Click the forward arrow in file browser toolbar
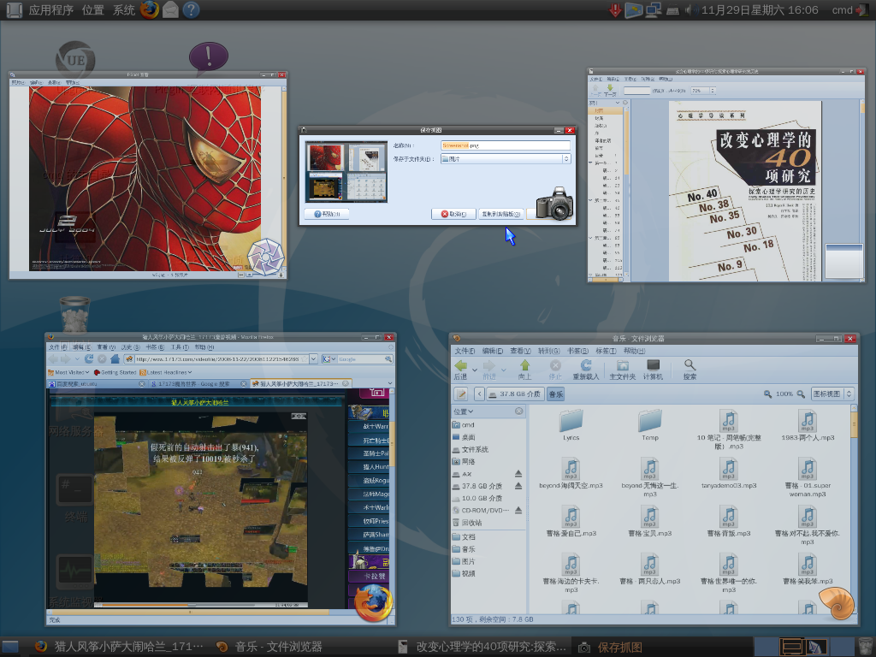Image resolution: width=876 pixels, height=657 pixels. tap(489, 370)
